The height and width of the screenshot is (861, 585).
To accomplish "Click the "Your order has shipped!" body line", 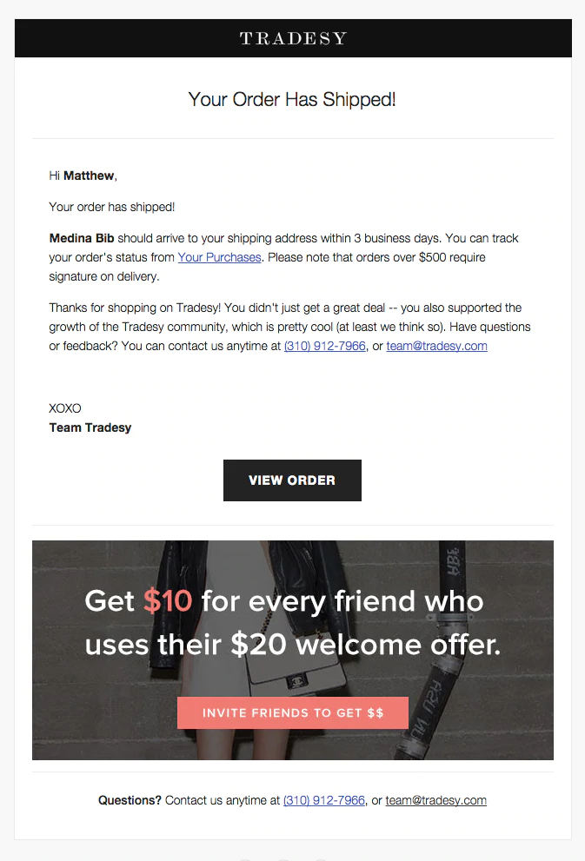I will (x=112, y=207).
